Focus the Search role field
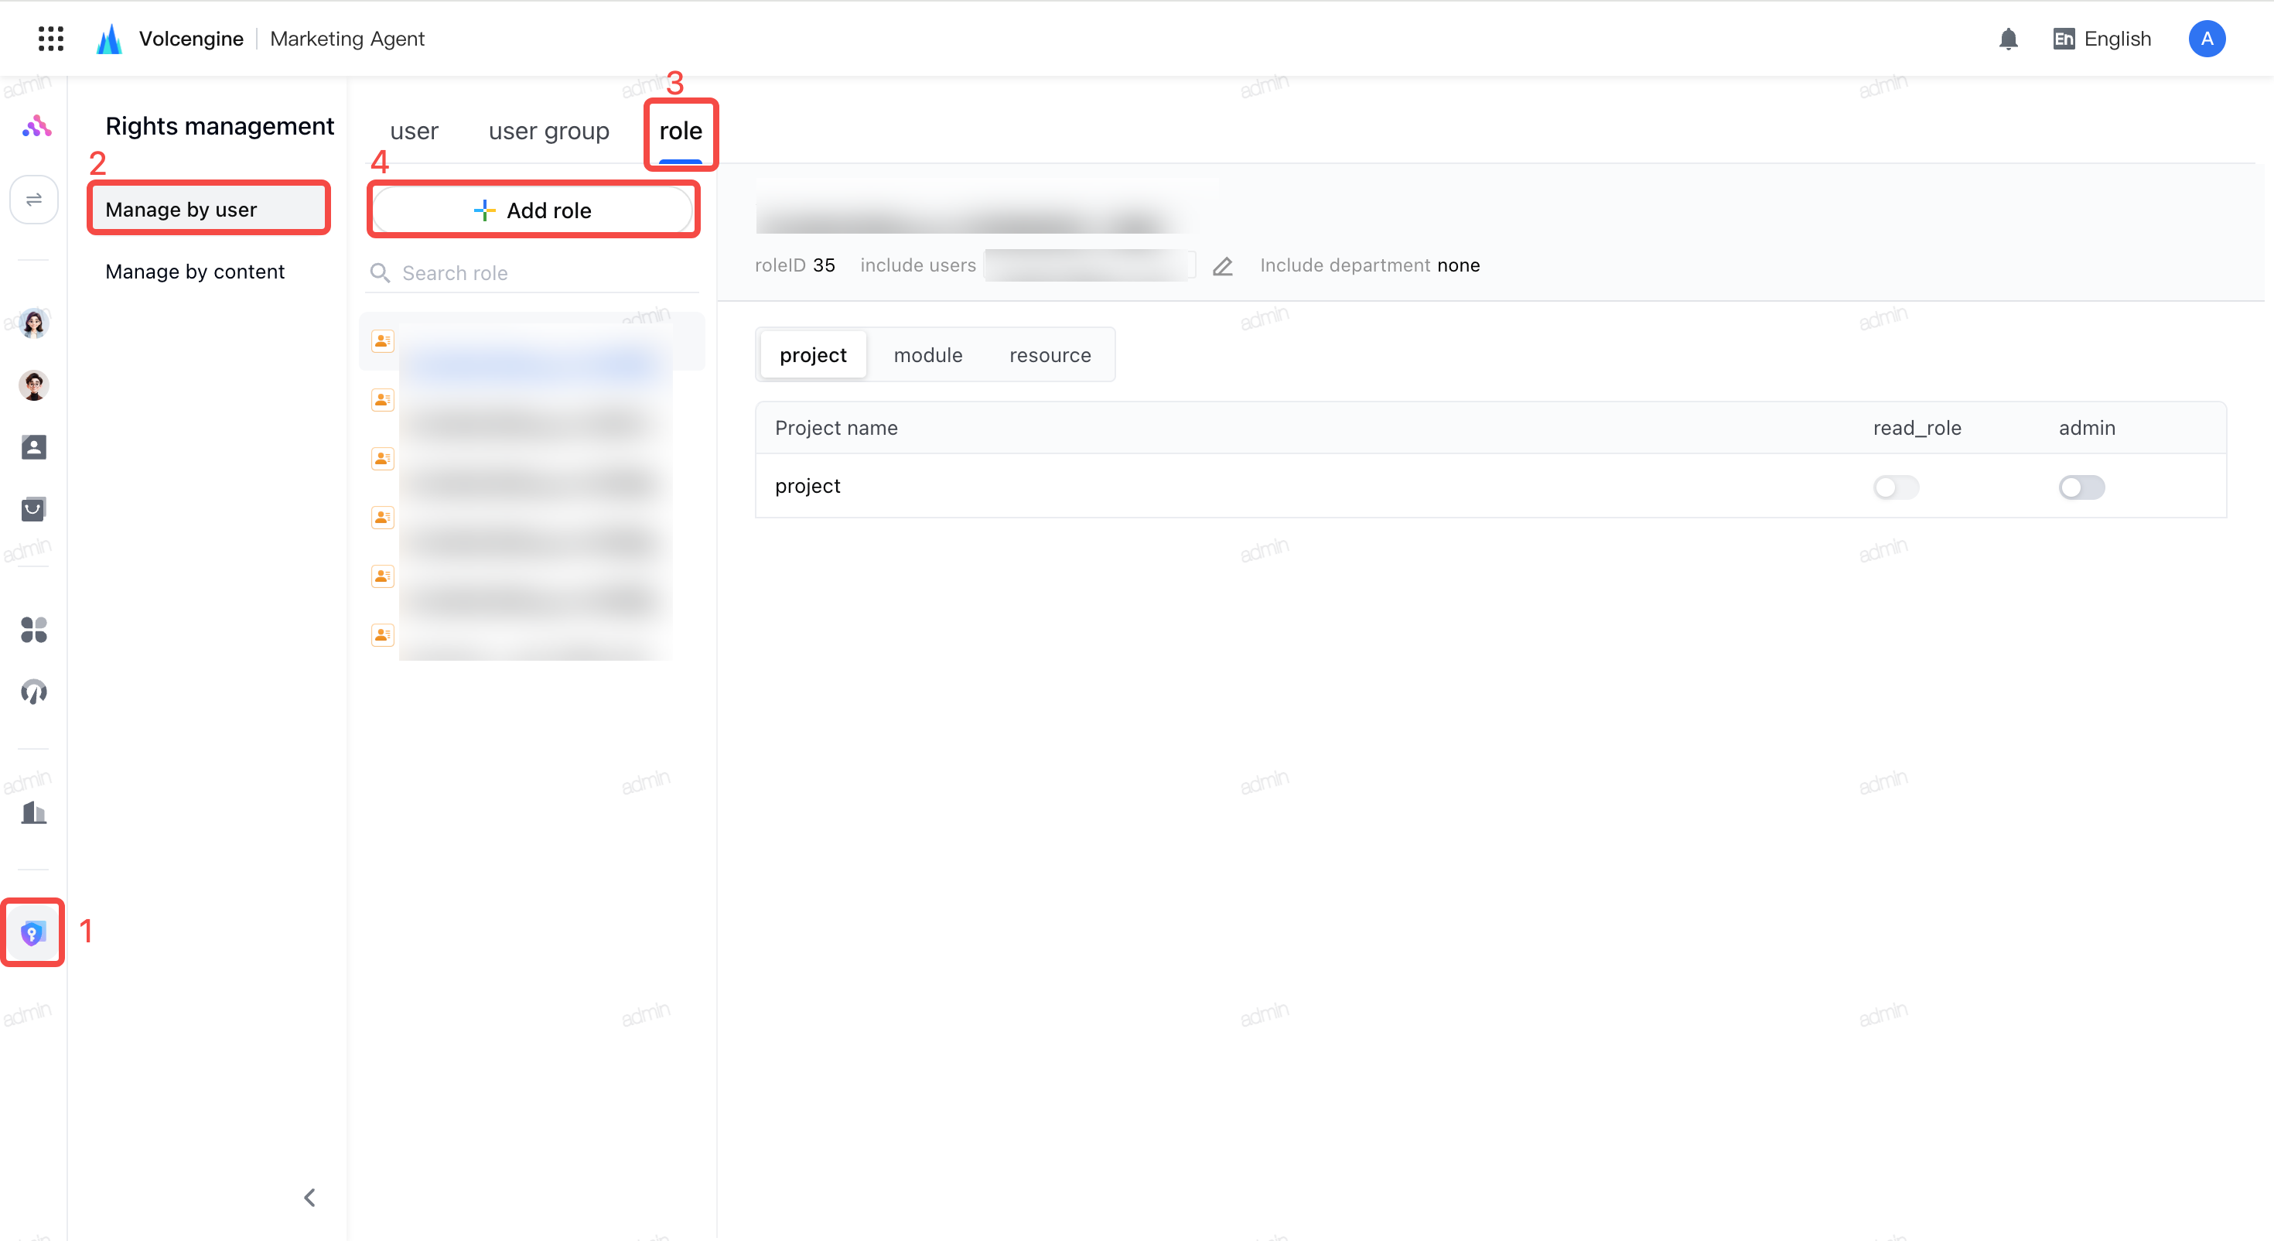 pos(533,273)
